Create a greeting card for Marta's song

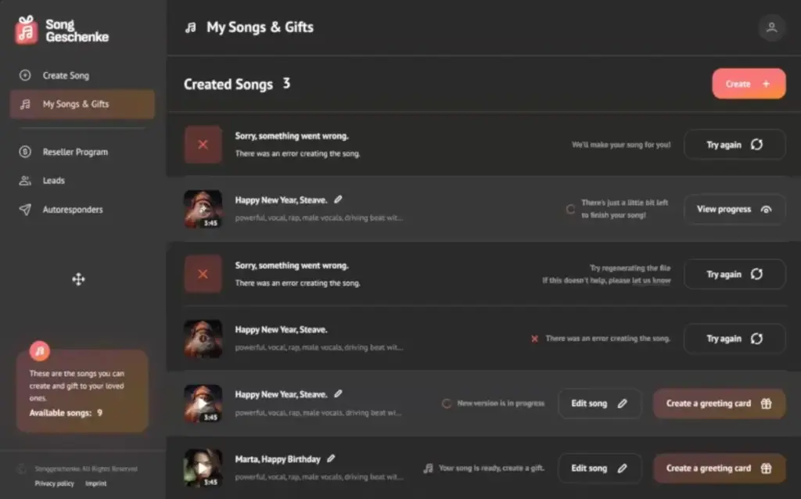(x=719, y=468)
